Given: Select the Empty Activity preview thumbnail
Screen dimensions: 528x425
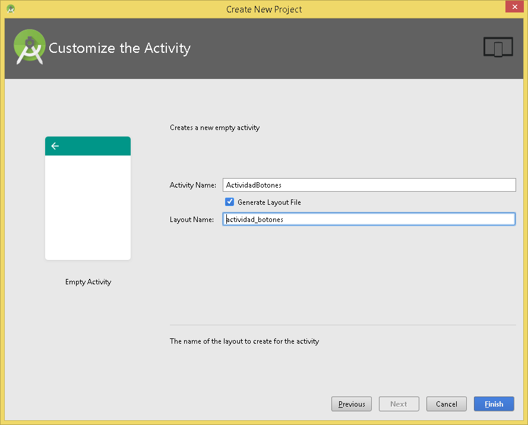Looking at the screenshot, I should click(x=88, y=198).
